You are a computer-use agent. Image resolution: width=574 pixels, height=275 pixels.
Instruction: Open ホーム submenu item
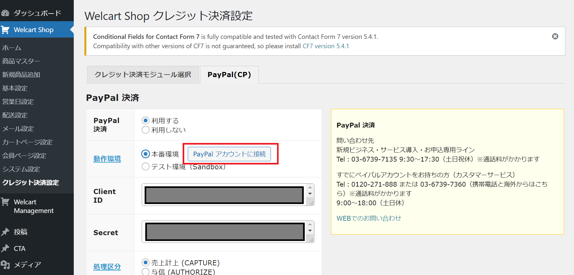coord(12,48)
